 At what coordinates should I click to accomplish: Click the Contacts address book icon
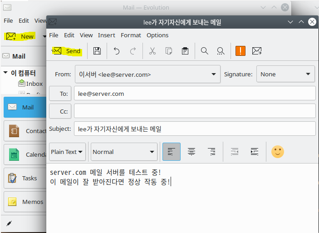(14, 131)
